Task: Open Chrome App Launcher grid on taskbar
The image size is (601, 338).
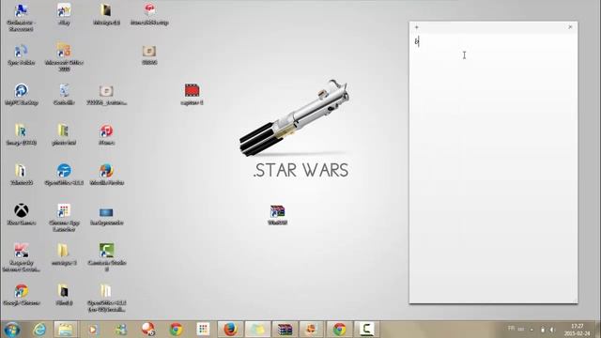Action: 203,330
